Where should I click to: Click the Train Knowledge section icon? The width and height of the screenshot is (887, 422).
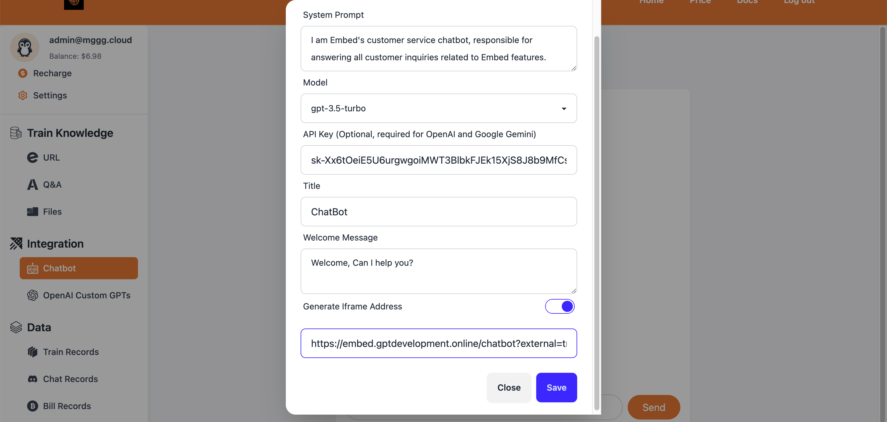pyautogui.click(x=16, y=132)
